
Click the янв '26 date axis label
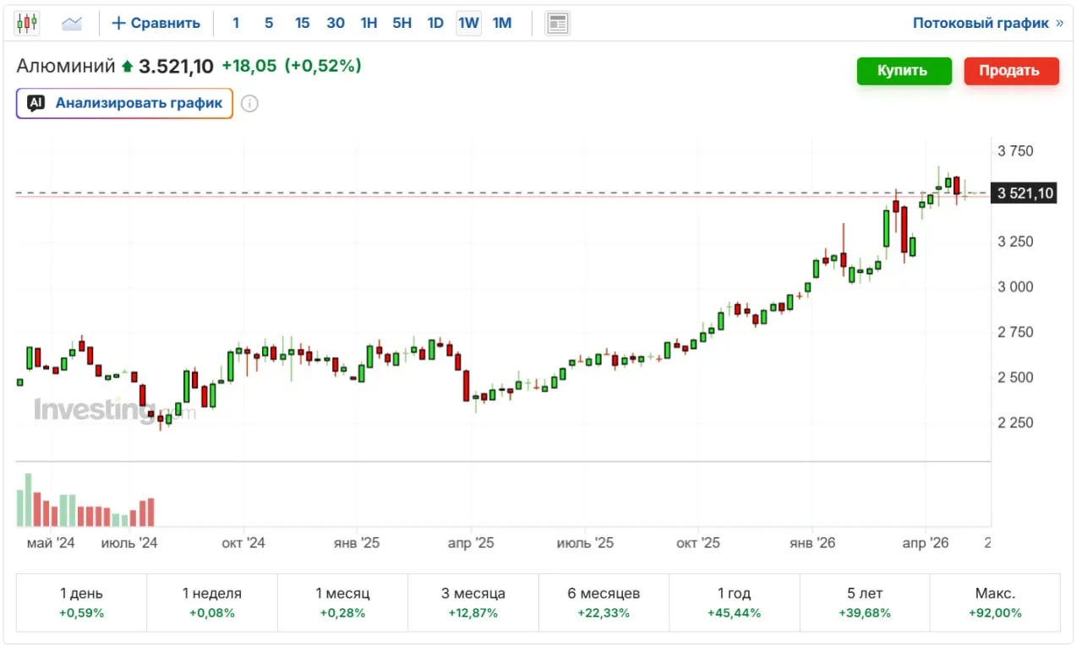point(812,542)
